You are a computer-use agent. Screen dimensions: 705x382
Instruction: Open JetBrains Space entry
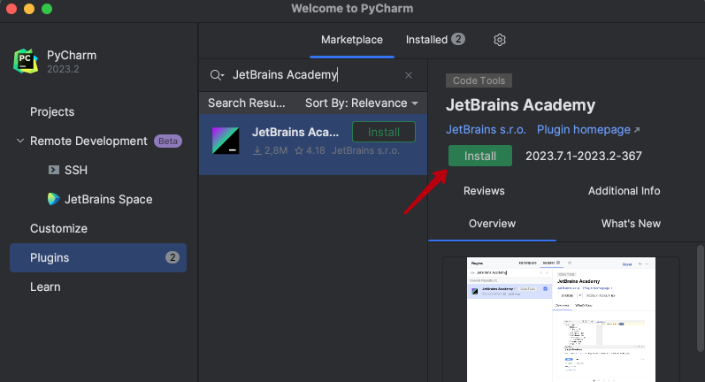108,199
